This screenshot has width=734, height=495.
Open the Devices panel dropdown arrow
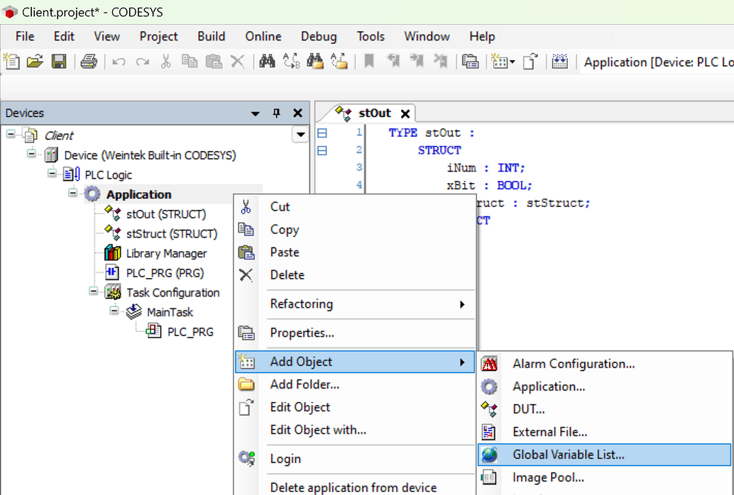255,113
